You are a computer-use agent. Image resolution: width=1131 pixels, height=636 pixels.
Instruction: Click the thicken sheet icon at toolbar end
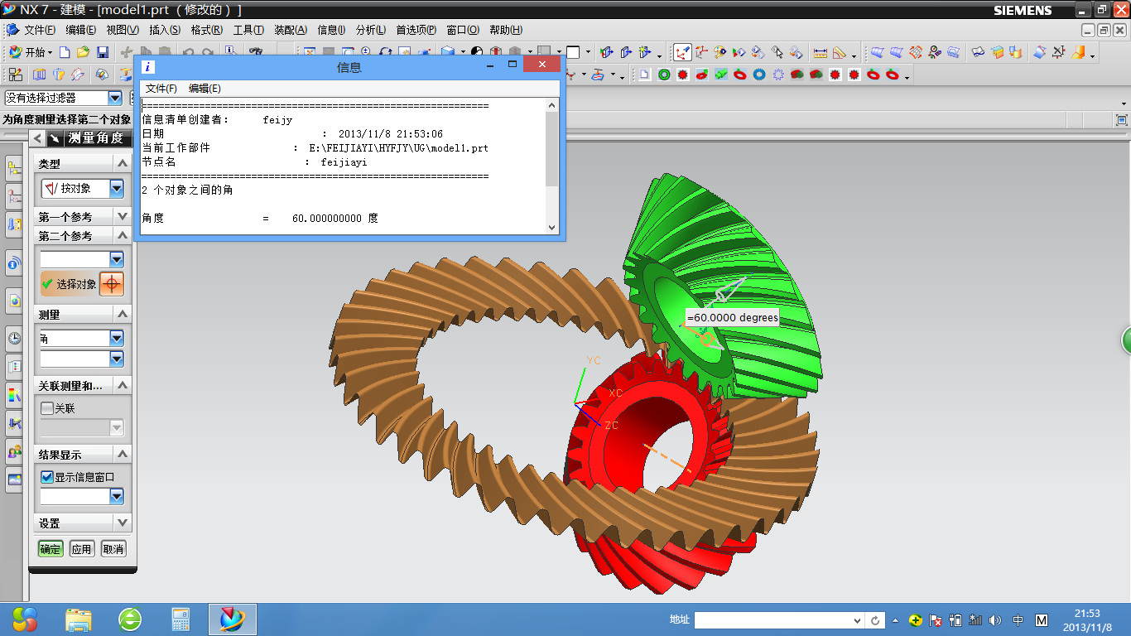click(x=1078, y=52)
